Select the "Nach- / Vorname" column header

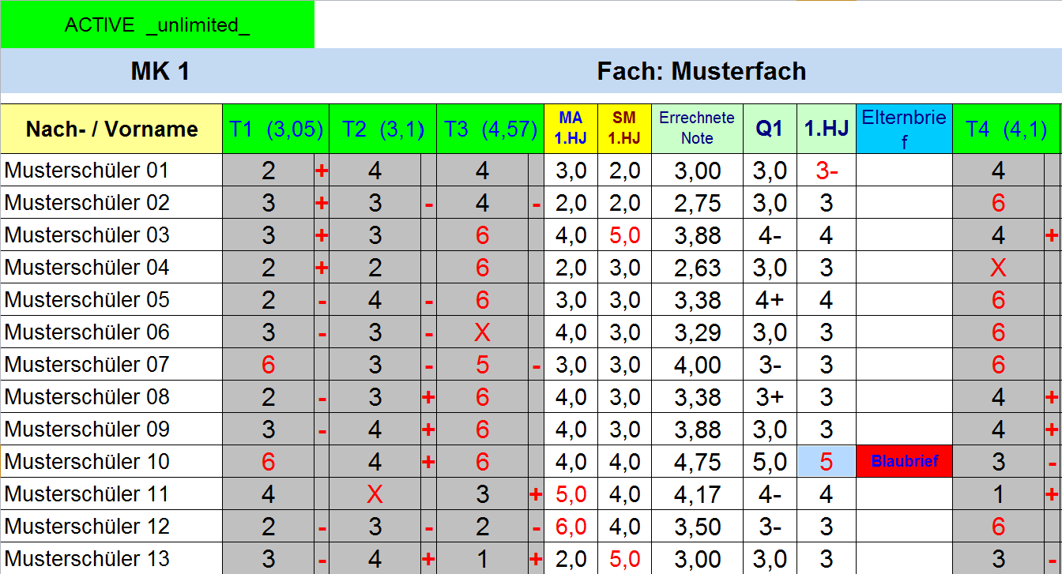click(x=111, y=129)
